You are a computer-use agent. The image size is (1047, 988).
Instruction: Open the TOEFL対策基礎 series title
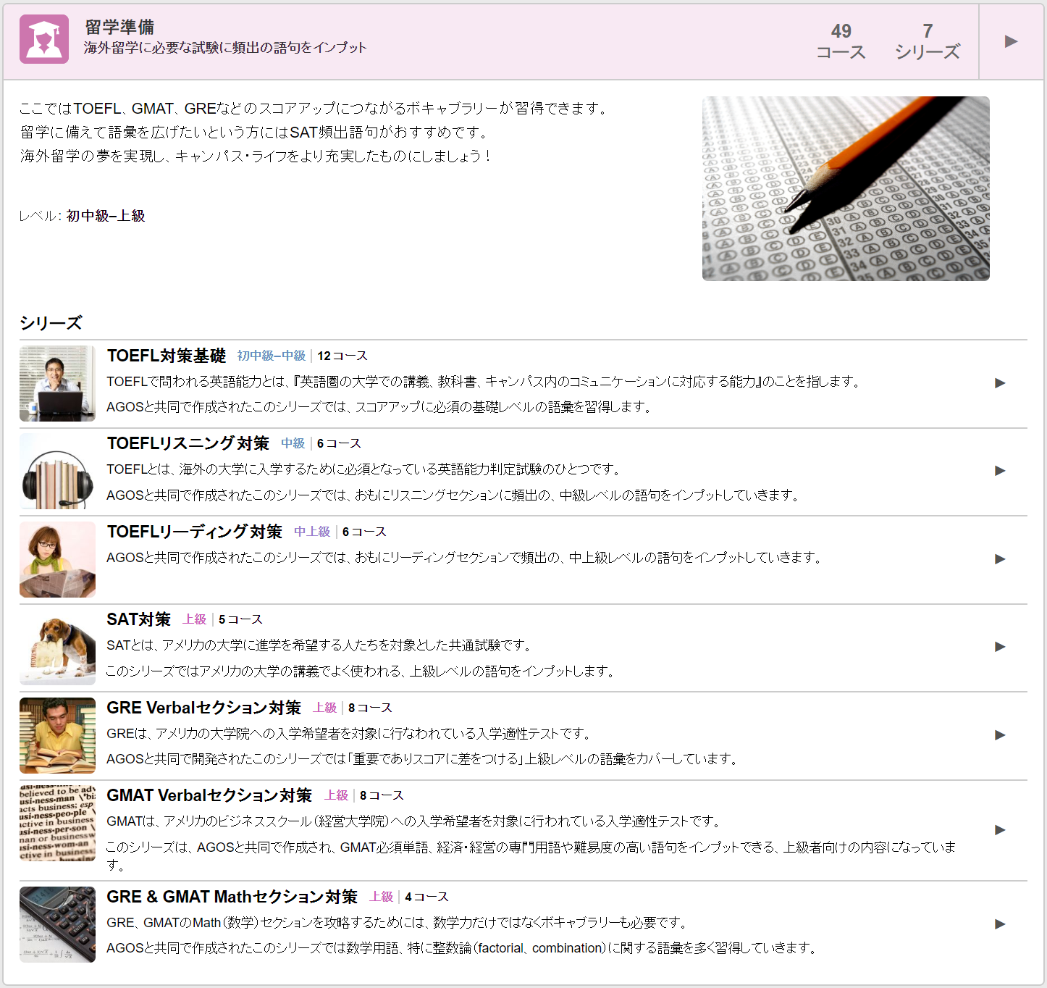(167, 356)
